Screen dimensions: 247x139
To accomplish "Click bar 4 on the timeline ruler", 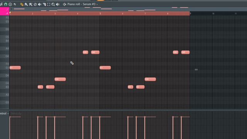I will click(x=78, y=14).
